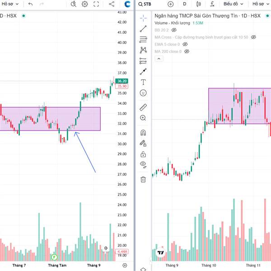Click the plus compare symbol button
The height and width of the screenshot is (271, 271).
171,4
